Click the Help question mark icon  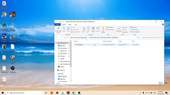[x=163, y=25]
